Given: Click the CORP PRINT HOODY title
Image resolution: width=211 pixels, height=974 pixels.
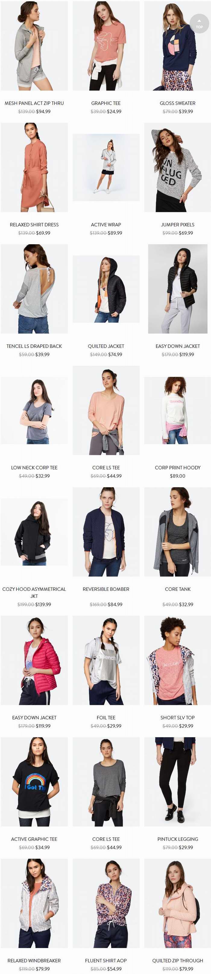Looking at the screenshot, I should tap(178, 467).
